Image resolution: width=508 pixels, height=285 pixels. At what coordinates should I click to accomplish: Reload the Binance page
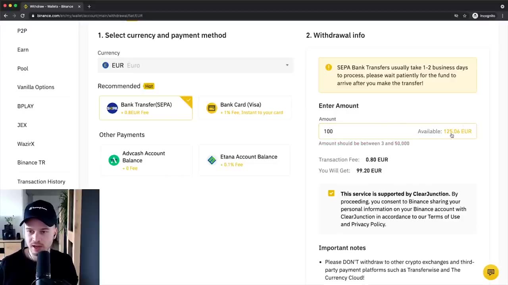[23, 15]
